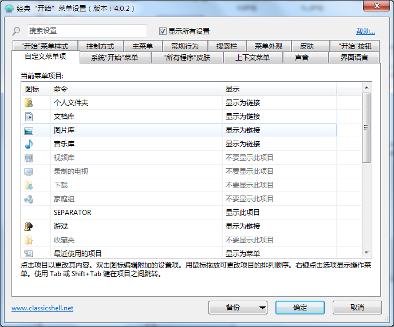Click the 个人文件夹 folder icon

click(29, 103)
